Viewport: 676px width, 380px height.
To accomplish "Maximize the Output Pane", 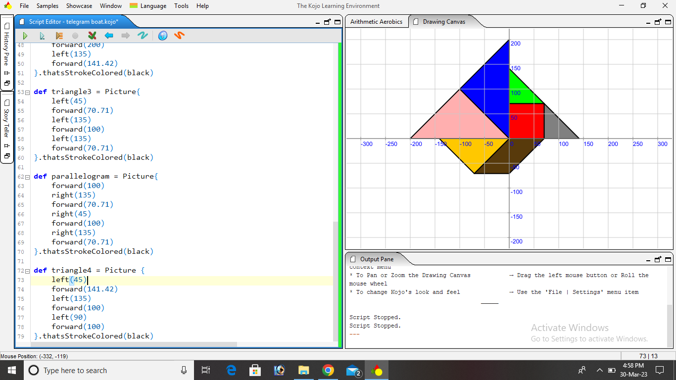I will coord(669,259).
